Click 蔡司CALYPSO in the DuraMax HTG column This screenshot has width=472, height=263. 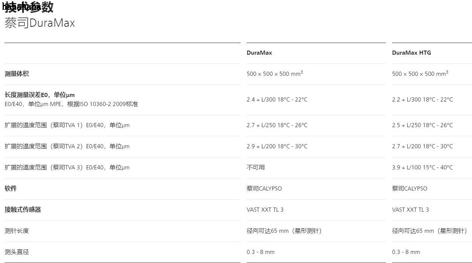click(x=410, y=189)
